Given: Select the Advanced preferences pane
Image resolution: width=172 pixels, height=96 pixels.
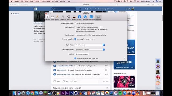Looking at the screenshot, I should coord(98,18).
